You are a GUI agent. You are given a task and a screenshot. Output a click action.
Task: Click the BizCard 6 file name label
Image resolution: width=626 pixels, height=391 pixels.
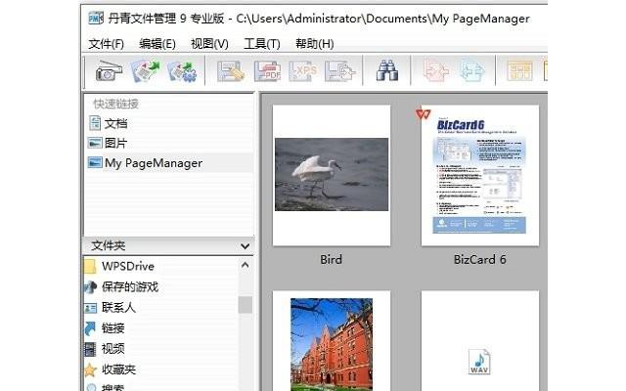tap(480, 260)
